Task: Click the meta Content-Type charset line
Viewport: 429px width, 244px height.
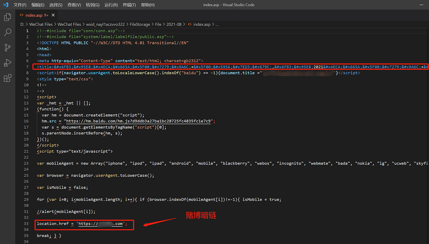Action: pyautogui.click(x=120, y=61)
